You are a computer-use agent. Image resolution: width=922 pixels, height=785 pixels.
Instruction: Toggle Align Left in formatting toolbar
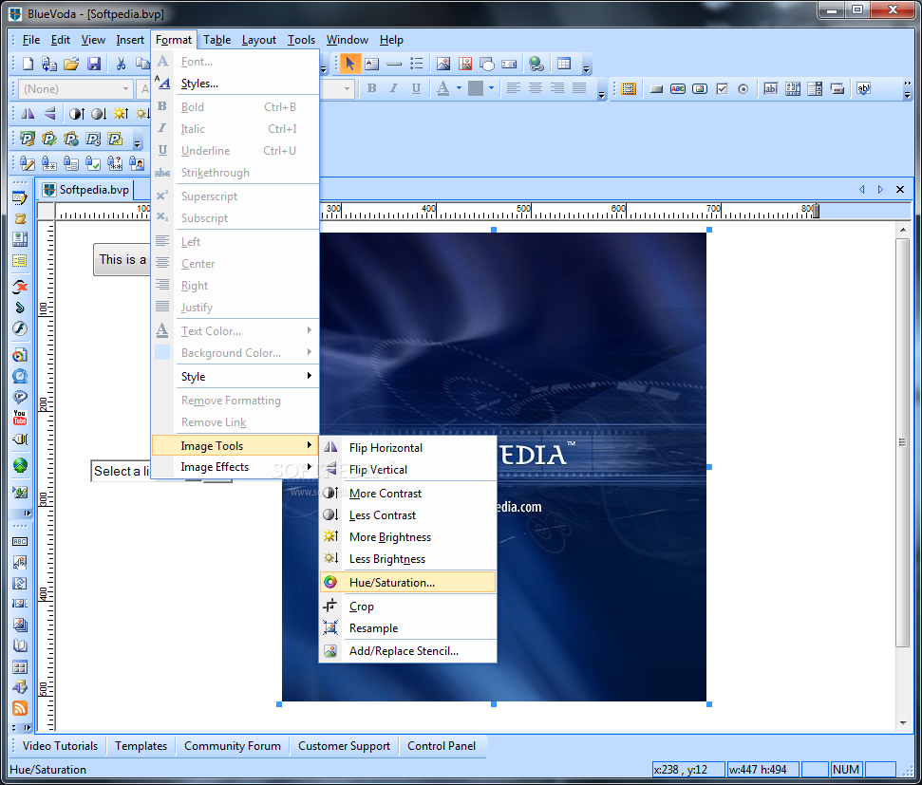514,89
